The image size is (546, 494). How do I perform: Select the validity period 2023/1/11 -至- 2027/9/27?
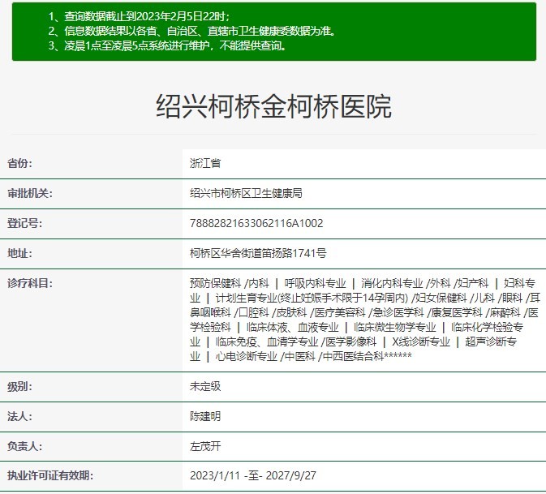point(253,475)
